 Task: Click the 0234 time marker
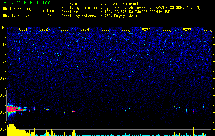click(85, 29)
